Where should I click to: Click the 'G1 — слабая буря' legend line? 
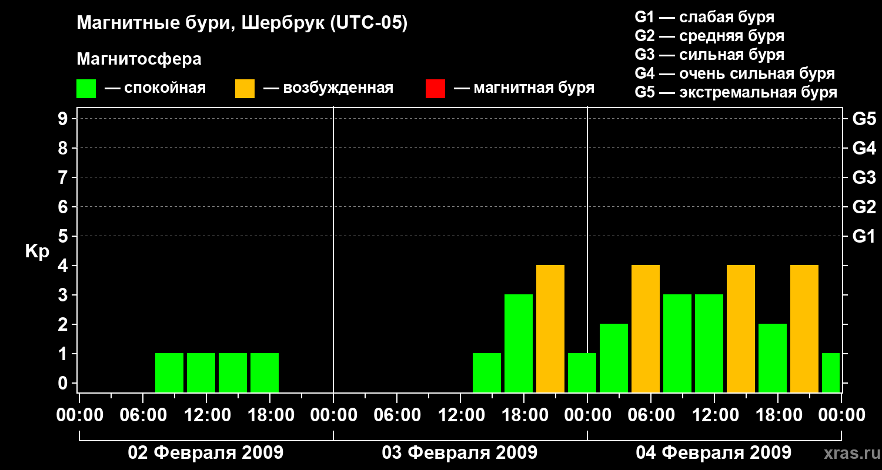704,17
